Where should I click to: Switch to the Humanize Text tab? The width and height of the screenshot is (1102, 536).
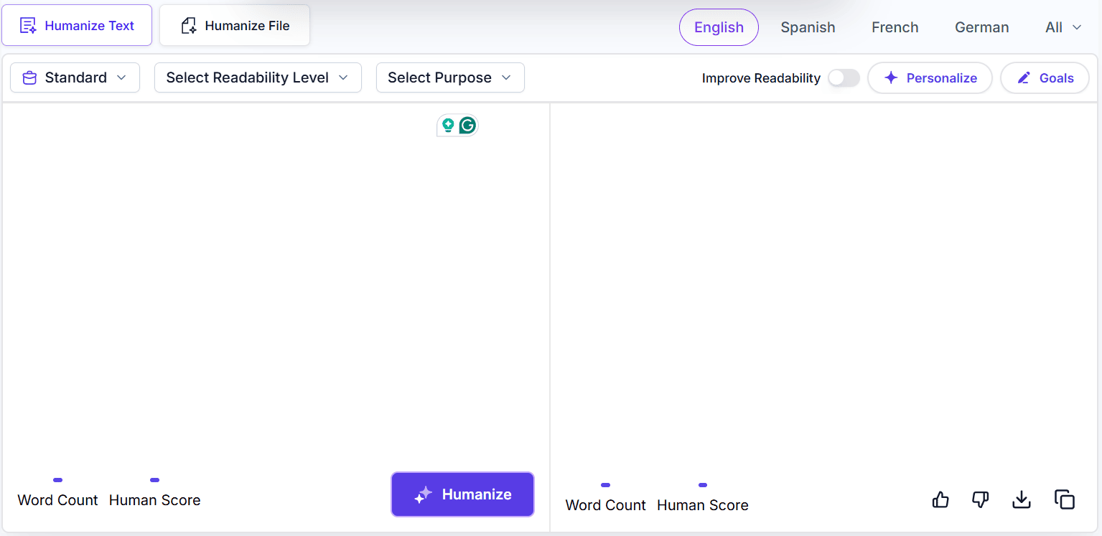click(x=77, y=26)
